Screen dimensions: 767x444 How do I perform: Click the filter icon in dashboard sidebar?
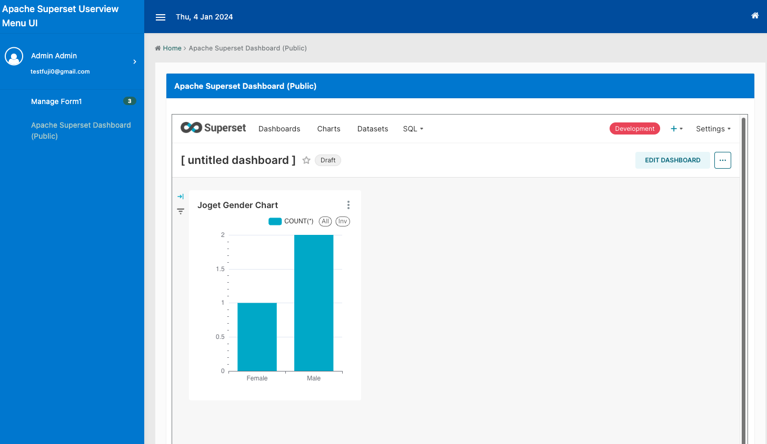tap(181, 211)
